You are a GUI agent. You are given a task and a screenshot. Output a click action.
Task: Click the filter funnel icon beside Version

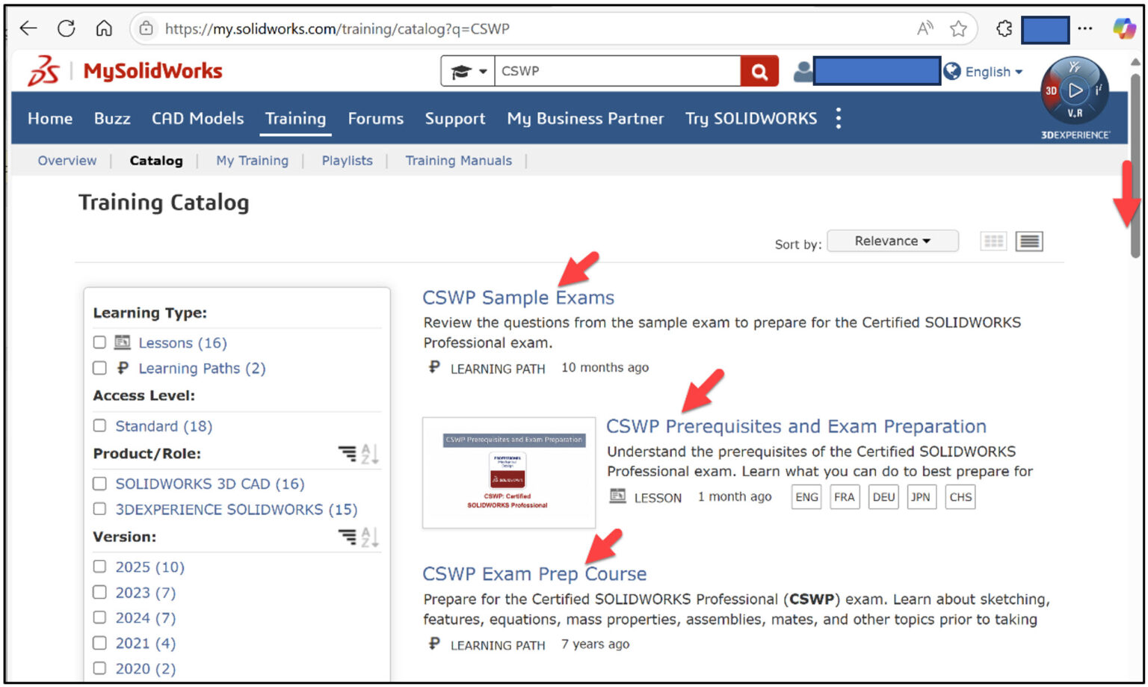[x=348, y=537]
